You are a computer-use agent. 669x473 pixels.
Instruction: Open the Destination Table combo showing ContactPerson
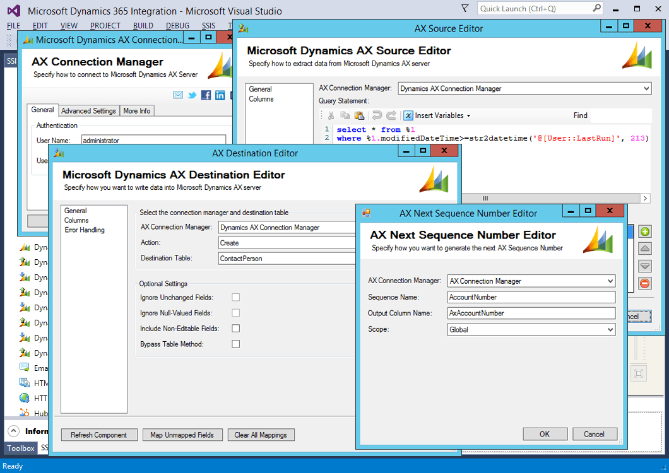click(x=287, y=259)
